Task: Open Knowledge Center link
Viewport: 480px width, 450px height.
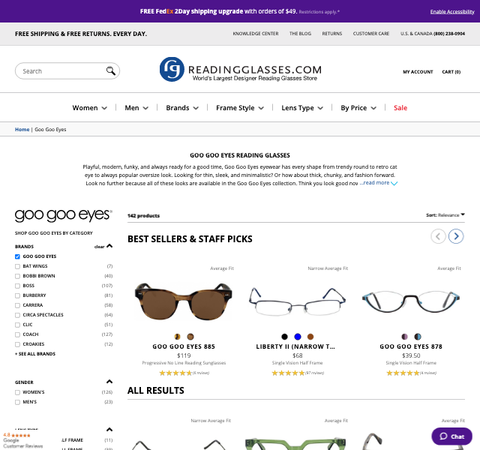Action: click(256, 34)
